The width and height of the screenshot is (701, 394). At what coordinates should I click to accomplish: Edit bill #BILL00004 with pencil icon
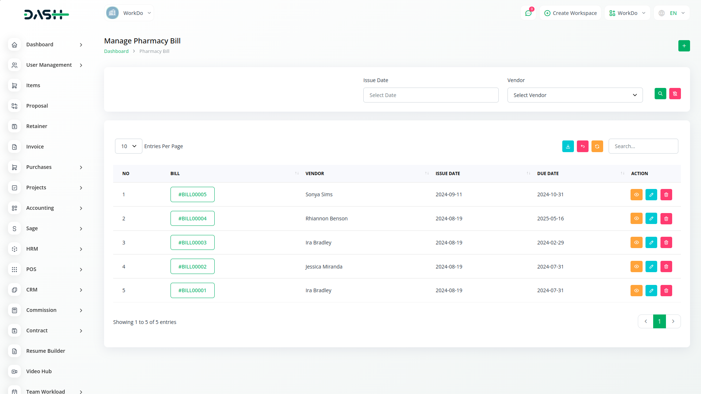tap(651, 219)
